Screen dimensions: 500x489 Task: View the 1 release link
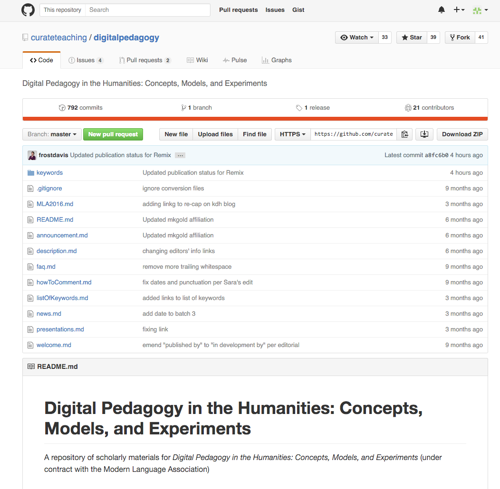[x=313, y=108]
